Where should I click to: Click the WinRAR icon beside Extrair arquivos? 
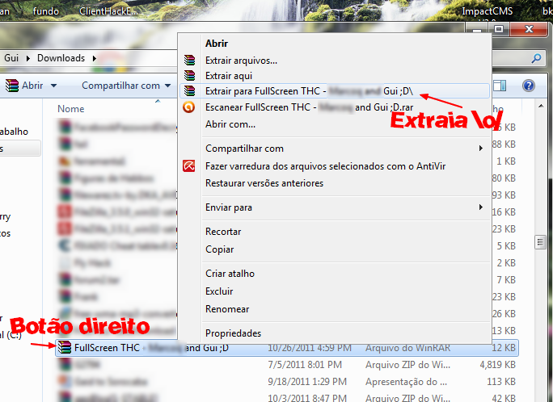pyautogui.click(x=189, y=61)
